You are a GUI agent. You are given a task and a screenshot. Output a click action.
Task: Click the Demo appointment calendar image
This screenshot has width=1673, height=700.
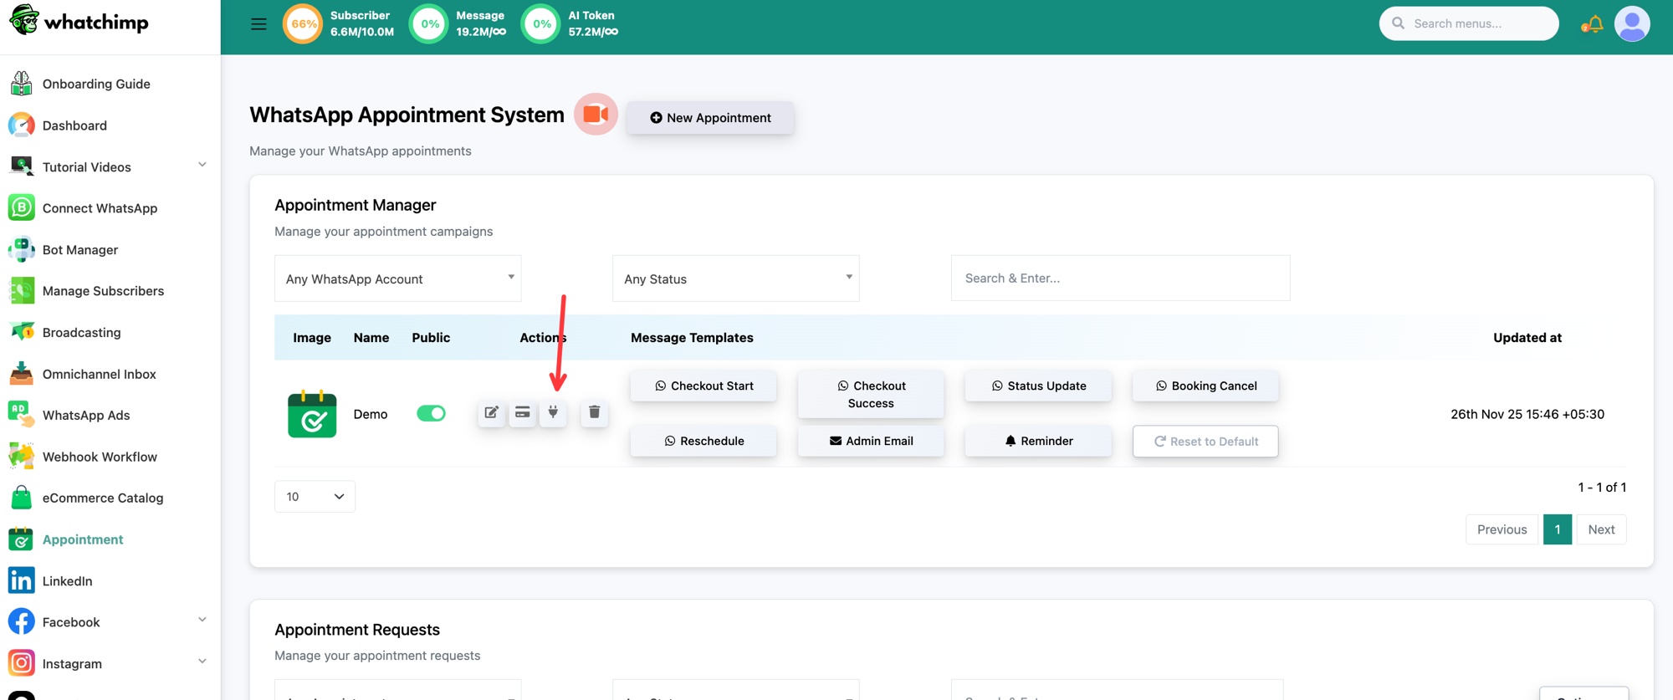(312, 414)
